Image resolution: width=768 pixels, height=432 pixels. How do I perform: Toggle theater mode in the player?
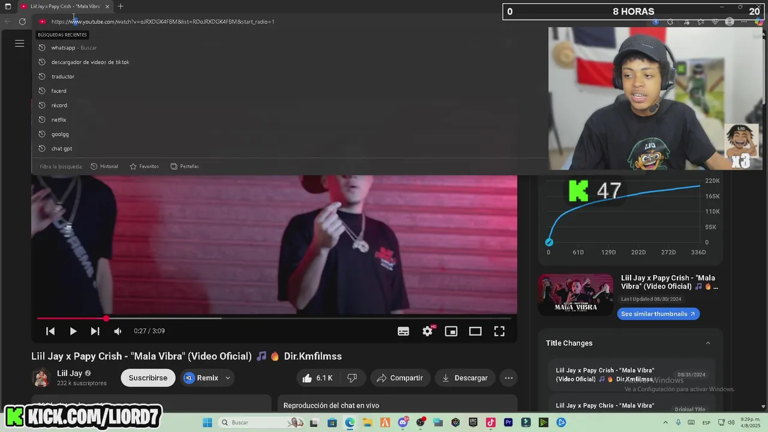pos(475,331)
